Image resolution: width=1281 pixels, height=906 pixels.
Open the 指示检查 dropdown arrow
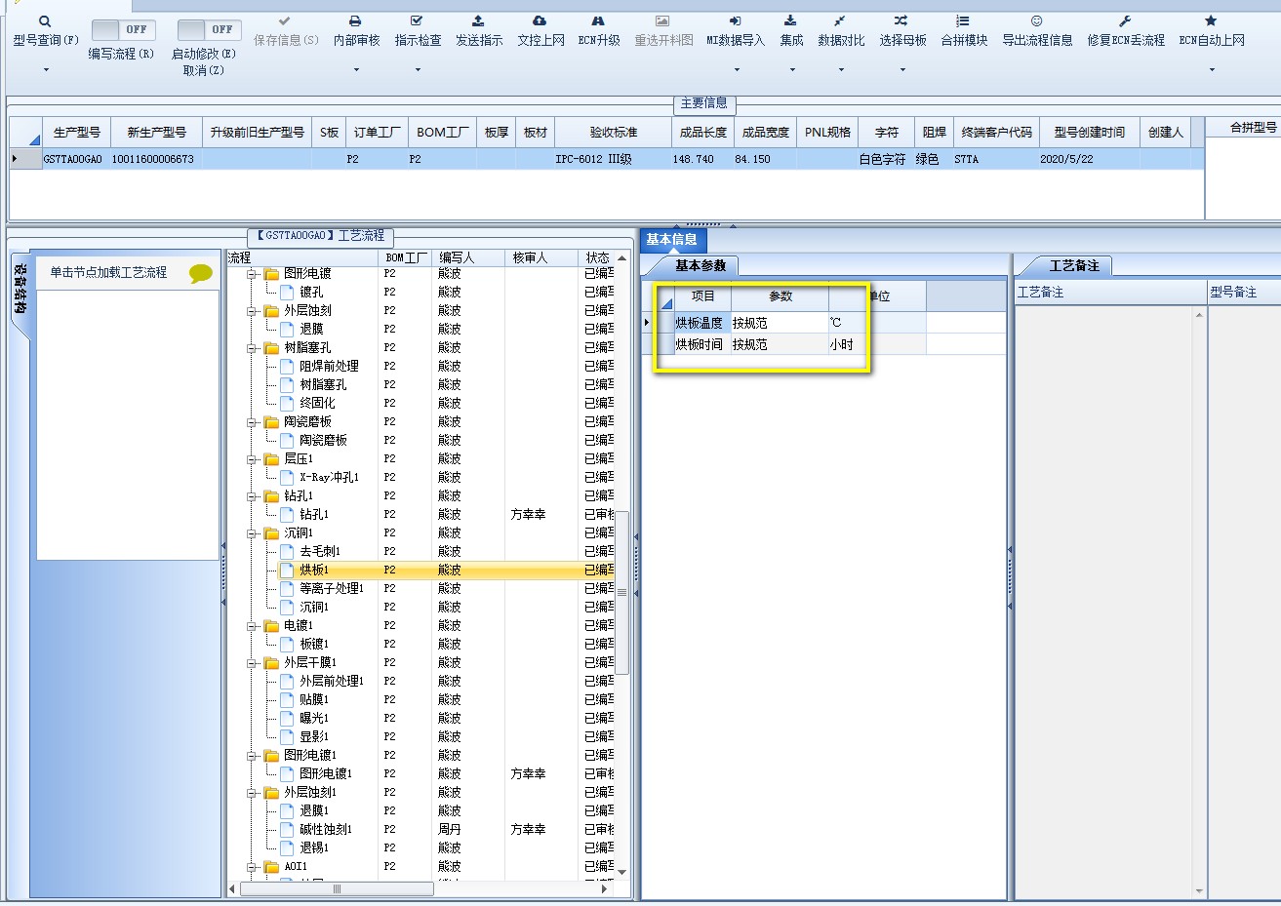click(418, 70)
